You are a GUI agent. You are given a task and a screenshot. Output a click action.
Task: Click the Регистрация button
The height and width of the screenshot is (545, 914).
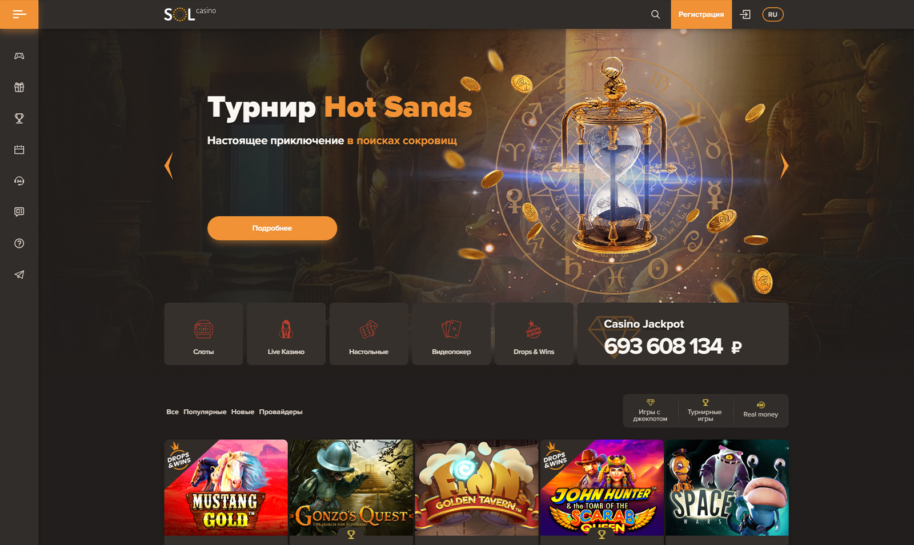701,14
